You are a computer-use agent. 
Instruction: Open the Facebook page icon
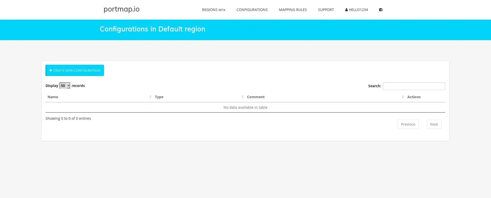coord(381,10)
